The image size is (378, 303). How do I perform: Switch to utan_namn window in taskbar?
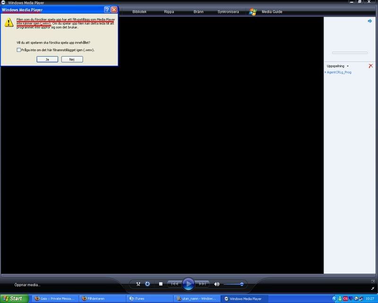pos(197,299)
